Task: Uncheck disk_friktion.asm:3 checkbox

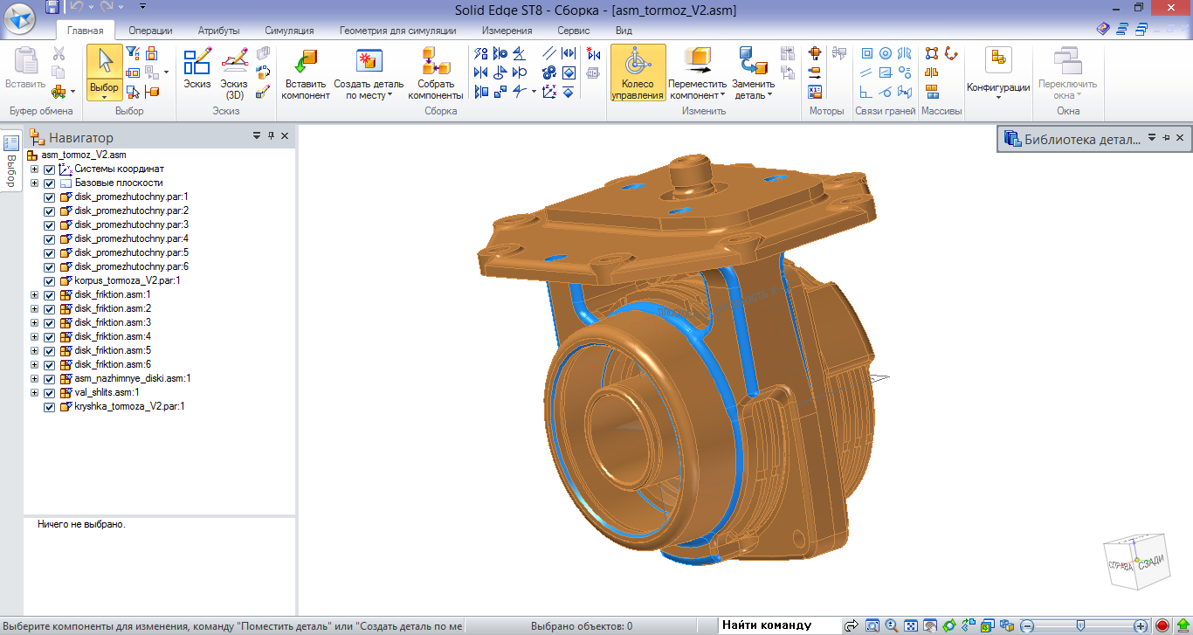Action: coord(50,323)
